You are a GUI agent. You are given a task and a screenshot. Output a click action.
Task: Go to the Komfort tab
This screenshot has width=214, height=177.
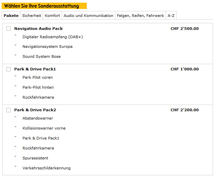(x=52, y=16)
